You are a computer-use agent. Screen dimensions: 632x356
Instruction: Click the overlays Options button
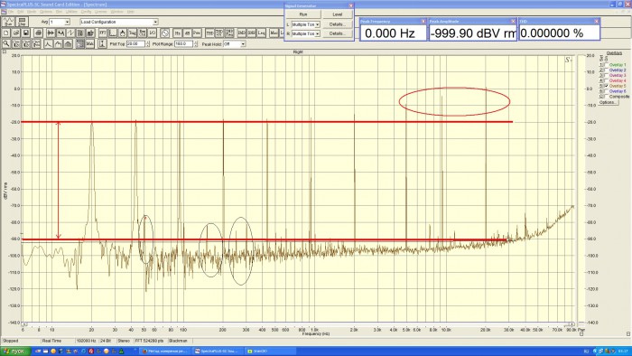[608, 102]
